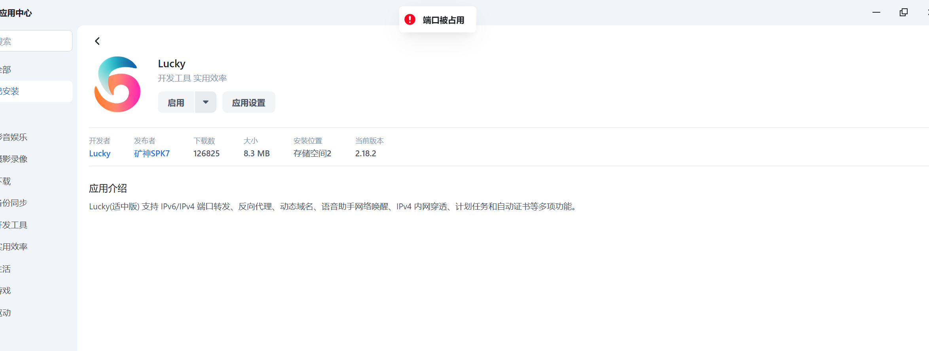Select the 全部 category in sidebar
Screen dimensions: 929x351
click(x=36, y=70)
